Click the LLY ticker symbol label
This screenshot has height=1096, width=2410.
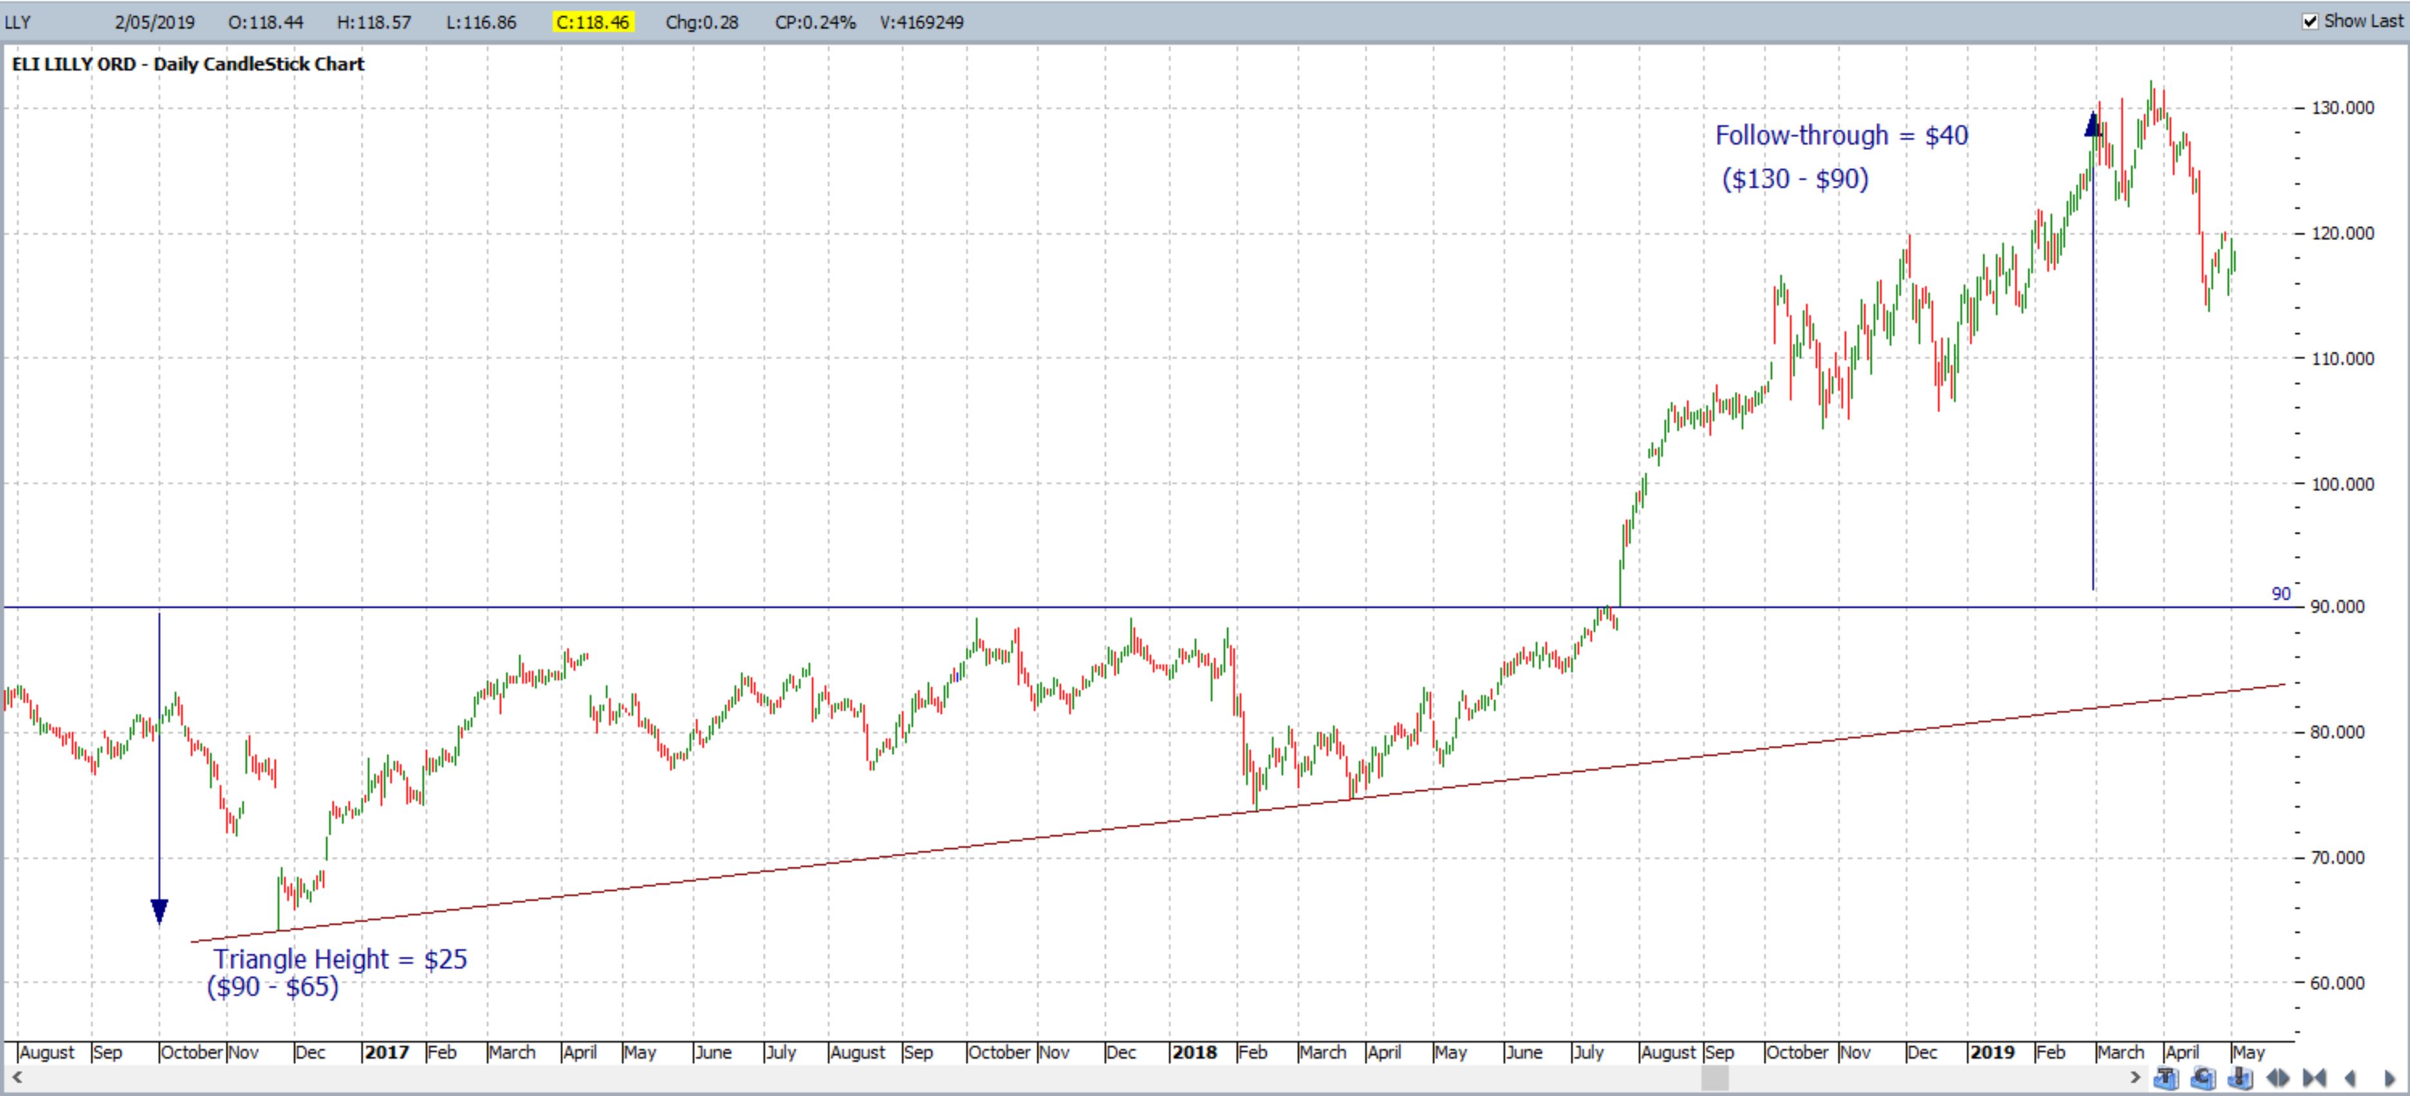pyautogui.click(x=18, y=21)
